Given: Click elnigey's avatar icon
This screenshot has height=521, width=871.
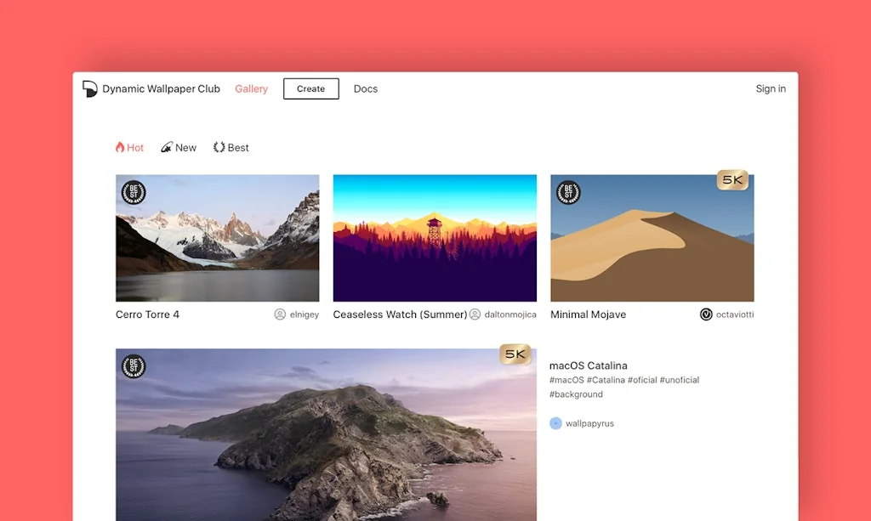Looking at the screenshot, I should pos(280,314).
